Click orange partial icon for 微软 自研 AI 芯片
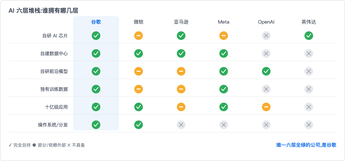The height and width of the screenshot is (161, 345). (139, 36)
